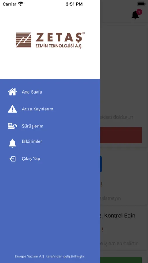Image resolution: width=148 pixels, height=263 pixels.
Task: Click the ZETAŞ Zemin Teknolojisi logo
Action: click(50, 40)
